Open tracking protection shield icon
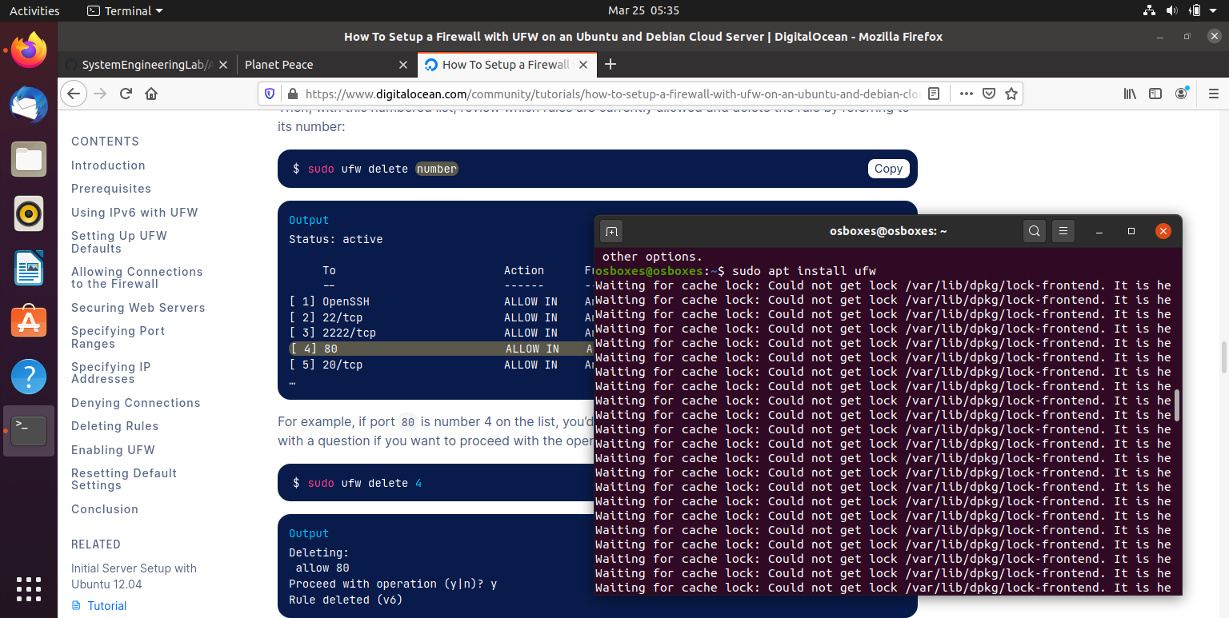1229x618 pixels. point(270,94)
